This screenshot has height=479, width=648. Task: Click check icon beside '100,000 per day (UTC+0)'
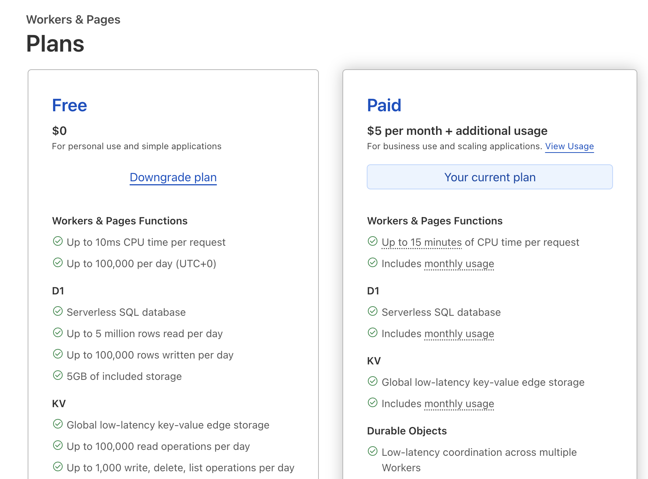58,263
